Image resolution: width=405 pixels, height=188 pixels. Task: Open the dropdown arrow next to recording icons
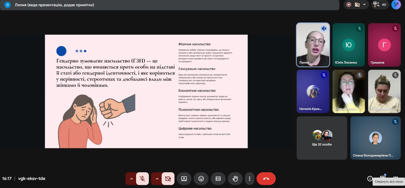[364, 5]
